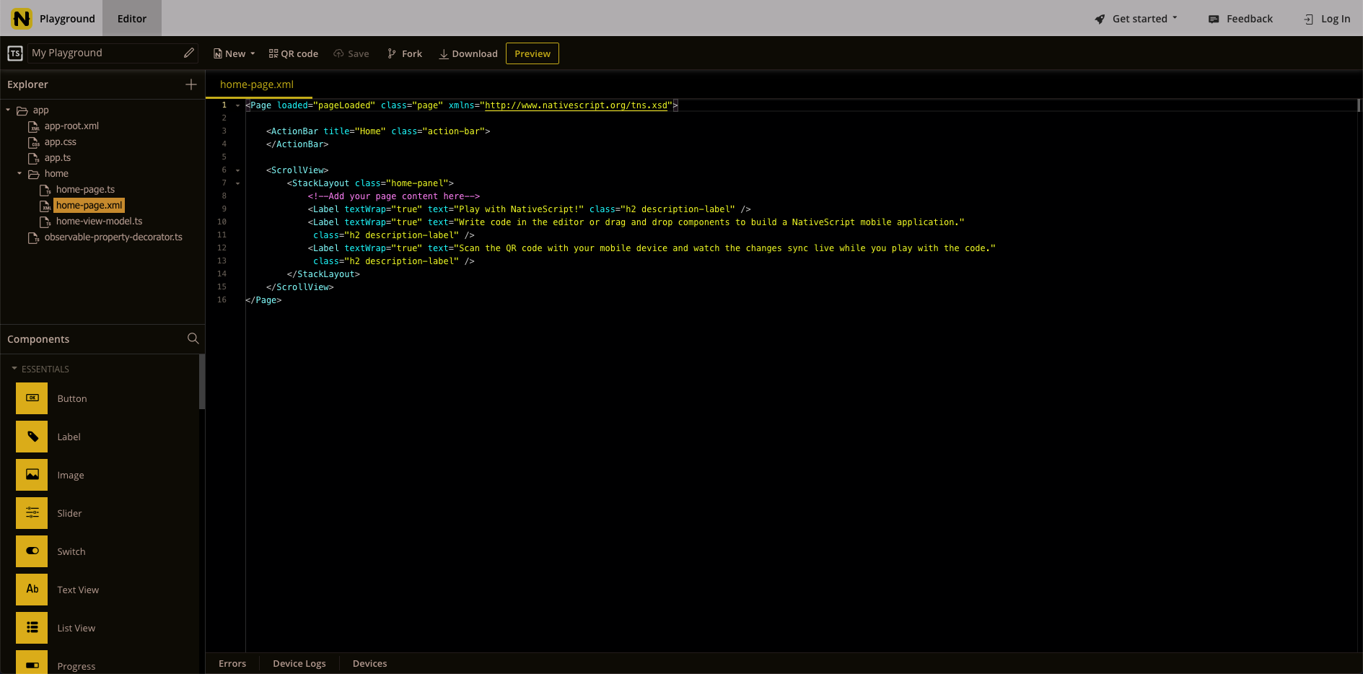Viewport: 1363px width, 674px height.
Task: Fold the StackLayout tag at line 7
Action: click(x=237, y=183)
